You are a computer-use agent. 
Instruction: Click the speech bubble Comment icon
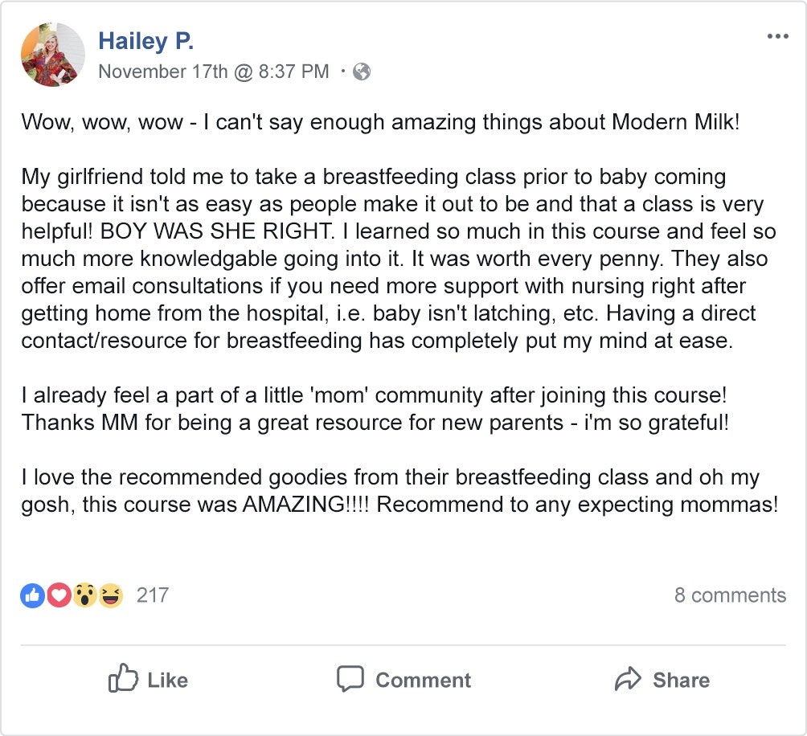[x=350, y=679]
